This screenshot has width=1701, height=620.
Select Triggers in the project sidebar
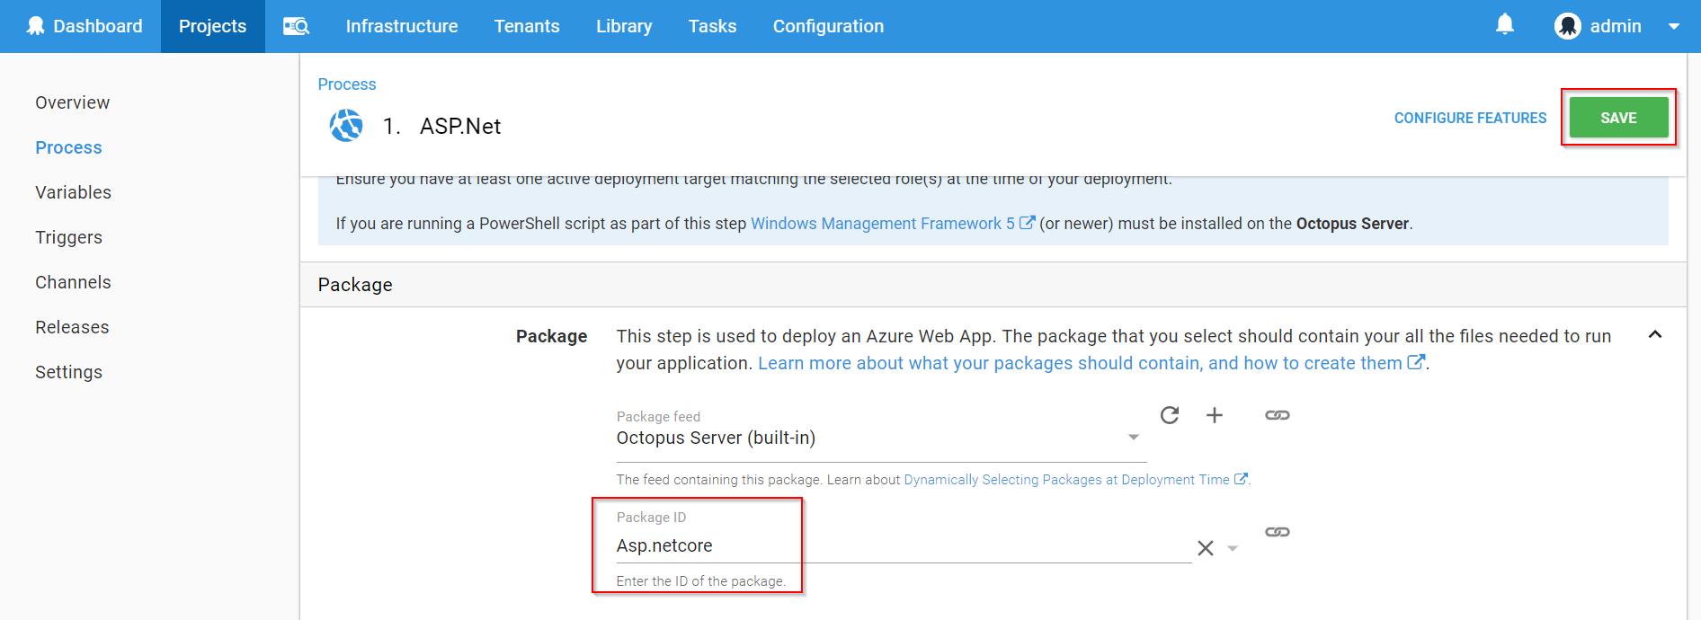(69, 237)
